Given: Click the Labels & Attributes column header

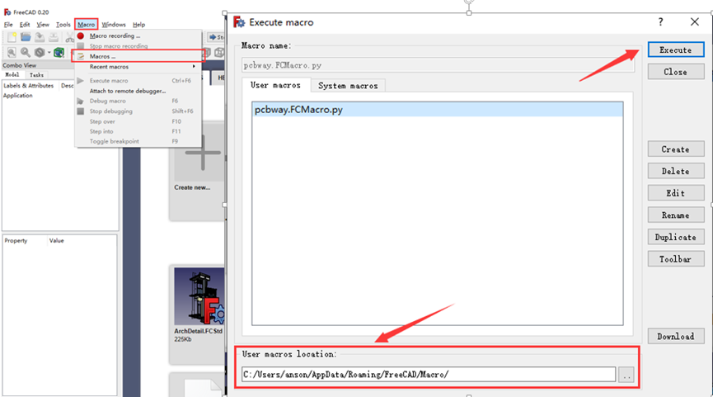Looking at the screenshot, I should tap(29, 85).
